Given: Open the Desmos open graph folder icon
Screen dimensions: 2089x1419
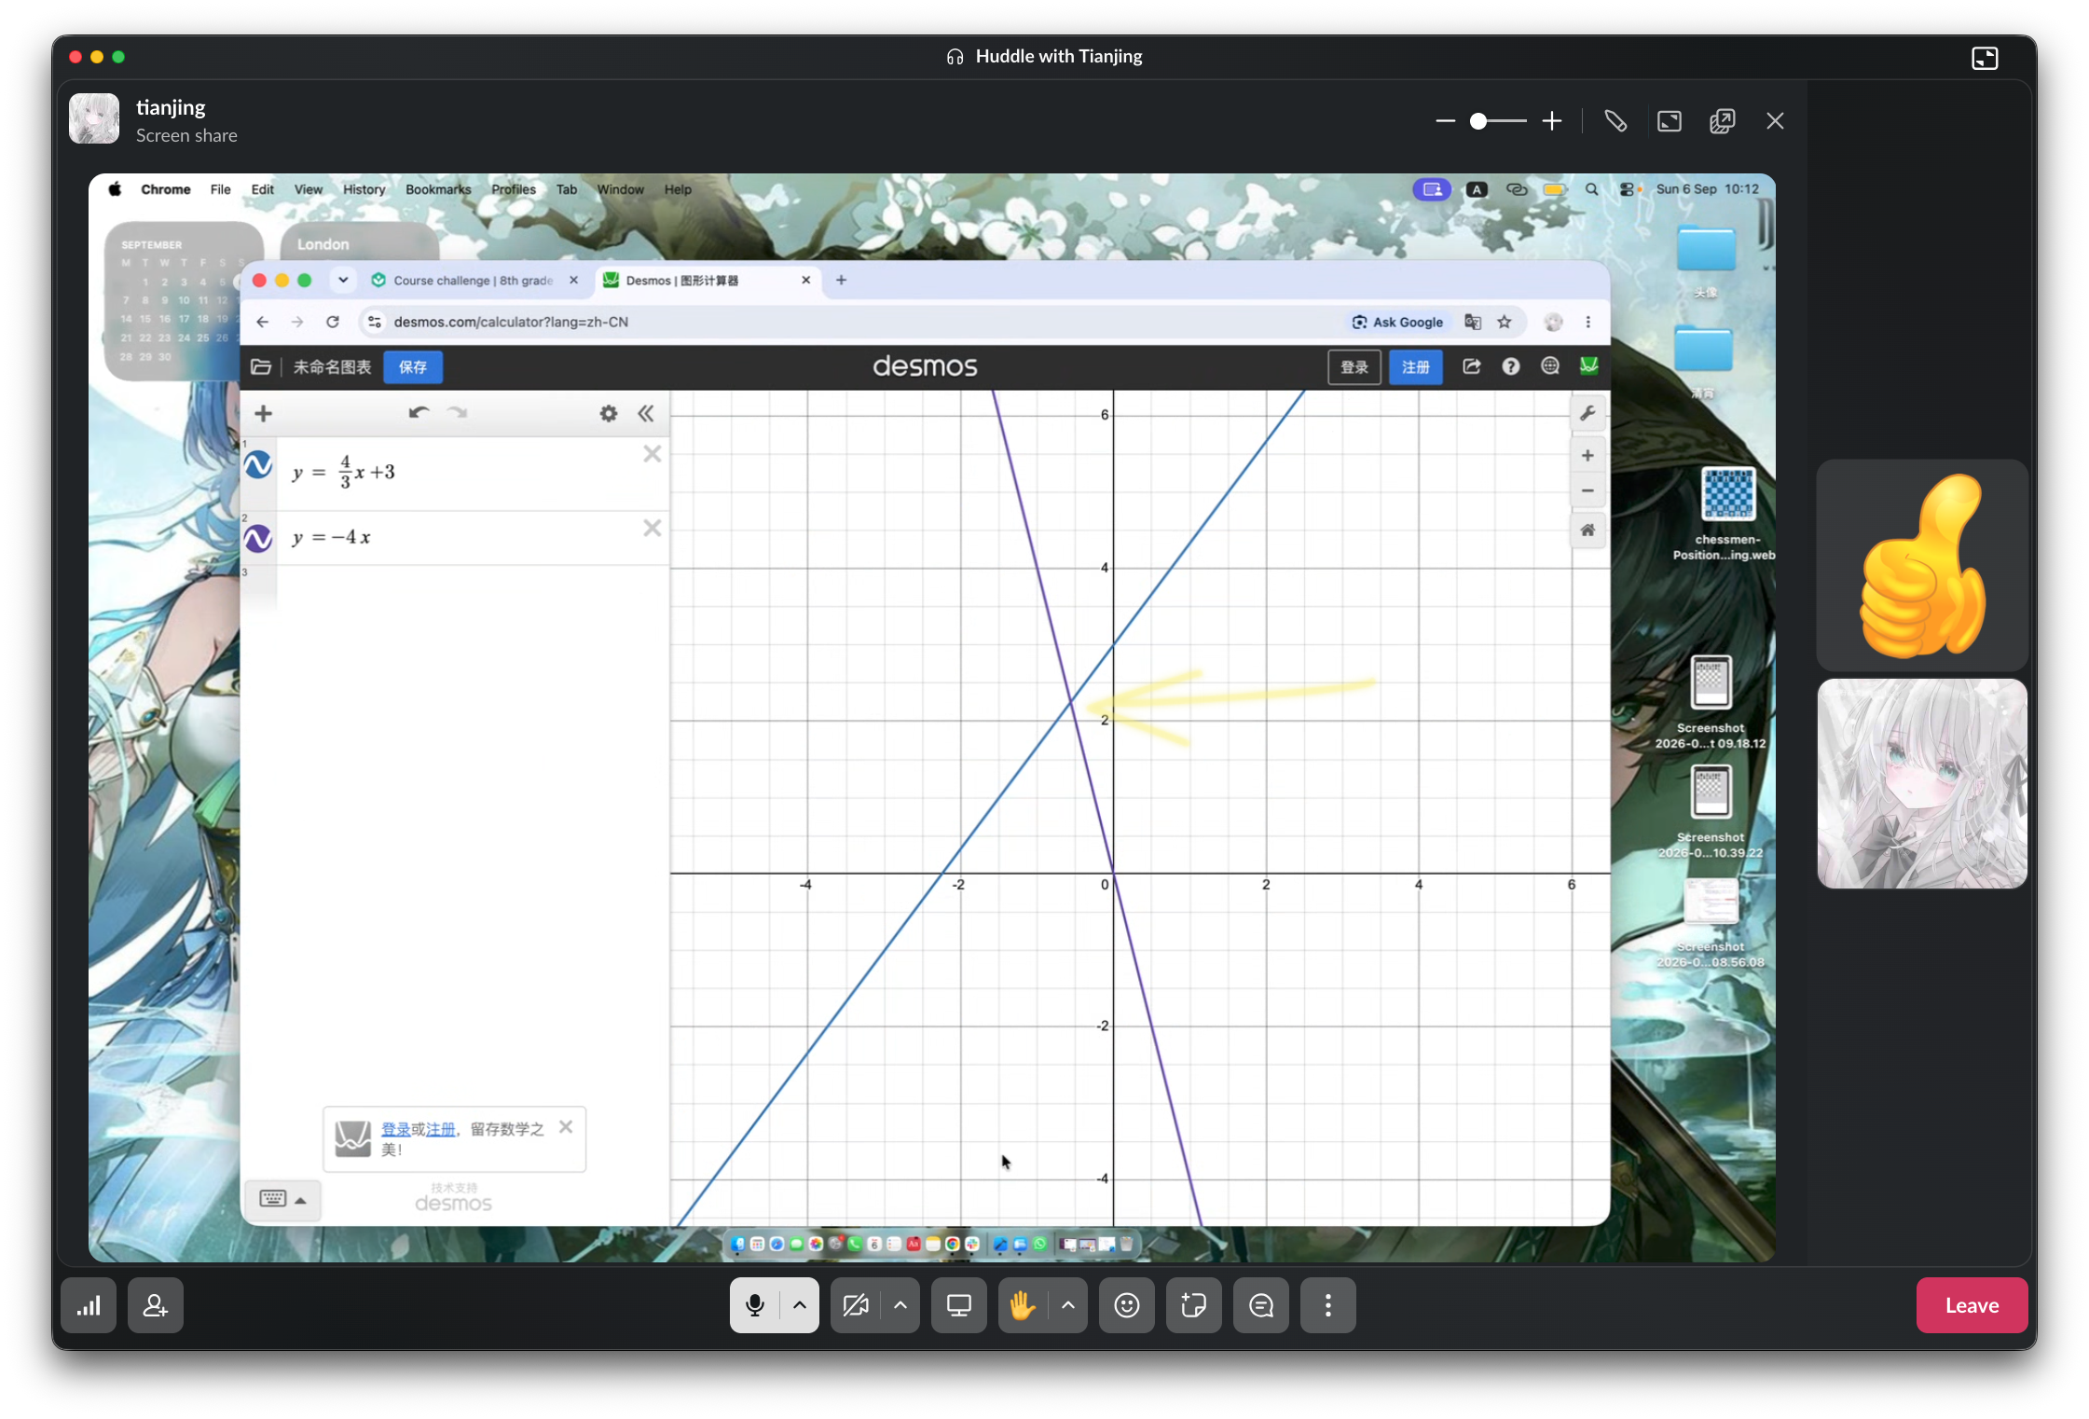Looking at the screenshot, I should tap(261, 367).
